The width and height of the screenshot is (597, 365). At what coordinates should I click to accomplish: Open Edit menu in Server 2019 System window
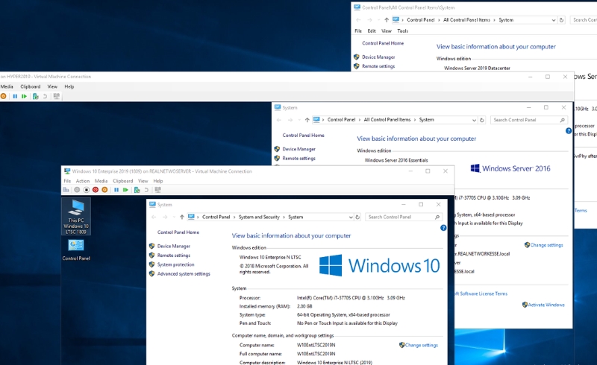(372, 31)
